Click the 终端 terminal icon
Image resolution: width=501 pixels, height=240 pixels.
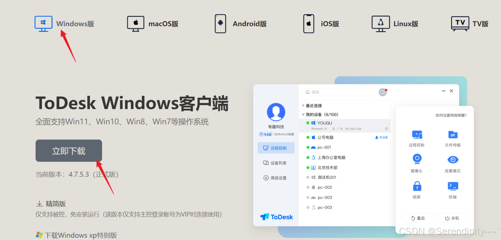click(x=453, y=186)
